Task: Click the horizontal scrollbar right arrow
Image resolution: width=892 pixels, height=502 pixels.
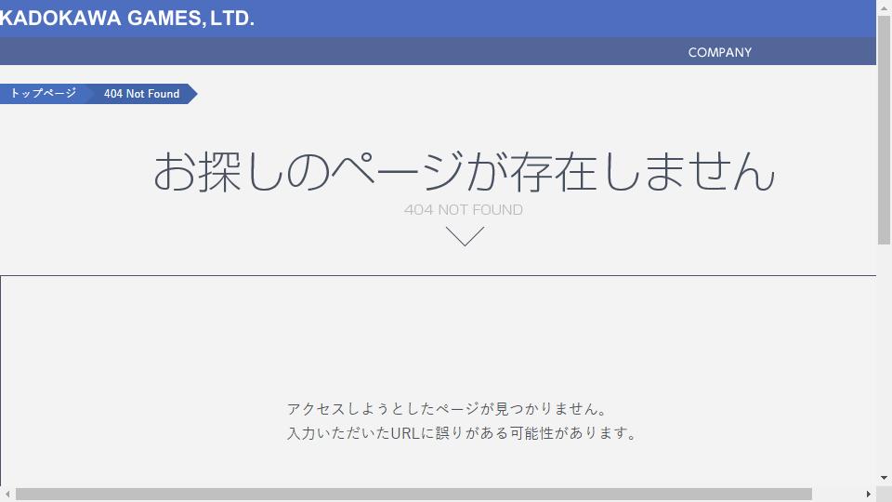Action: [x=868, y=494]
